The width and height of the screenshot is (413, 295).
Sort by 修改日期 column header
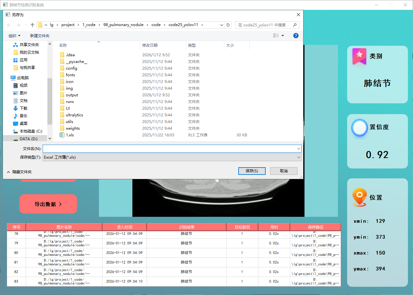(x=163, y=45)
